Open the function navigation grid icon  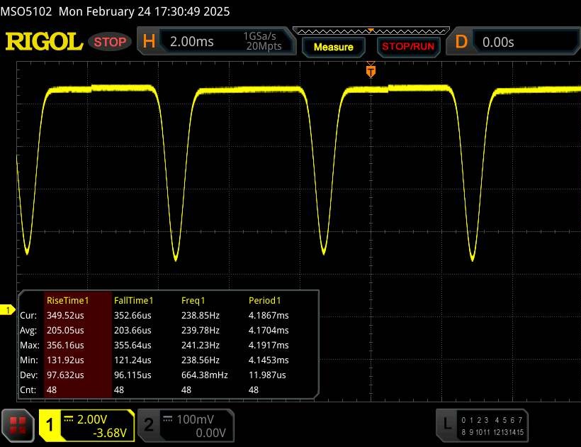tap(19, 425)
